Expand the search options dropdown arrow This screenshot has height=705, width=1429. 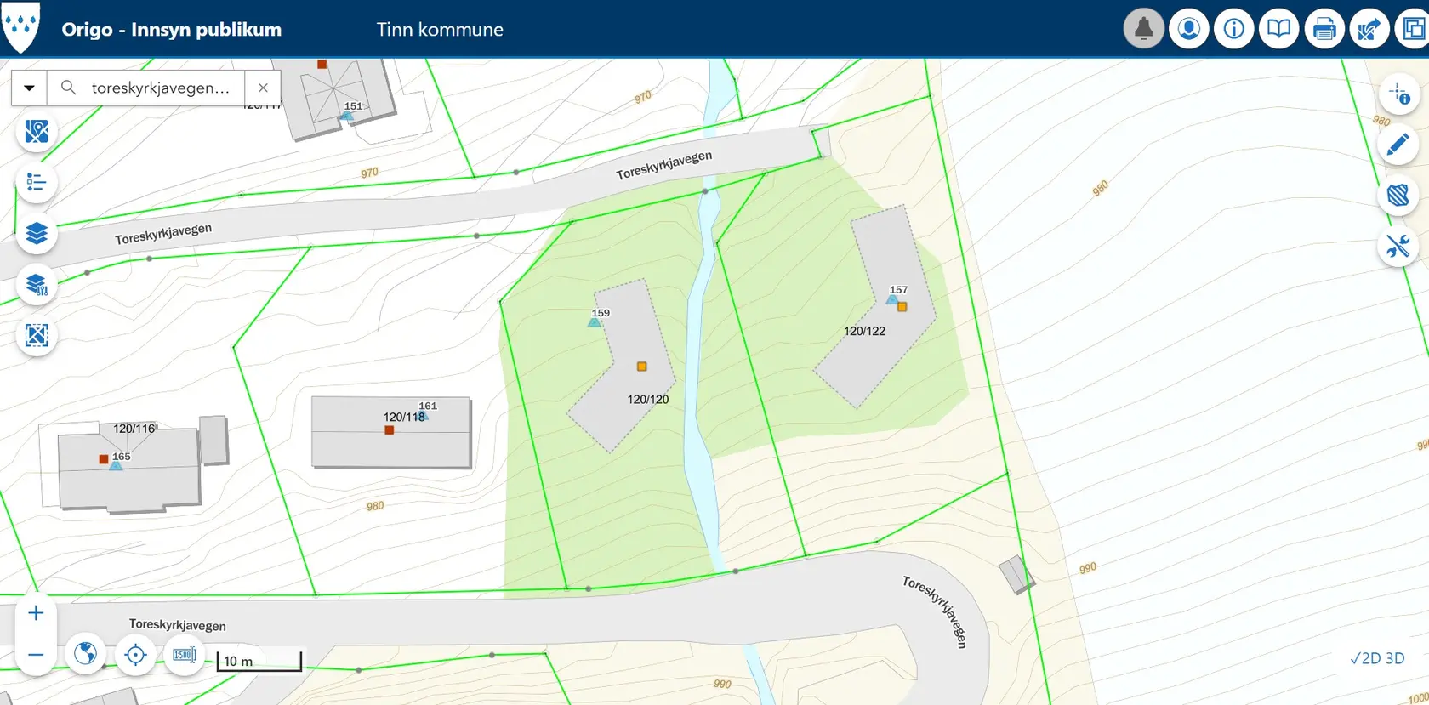coord(29,88)
